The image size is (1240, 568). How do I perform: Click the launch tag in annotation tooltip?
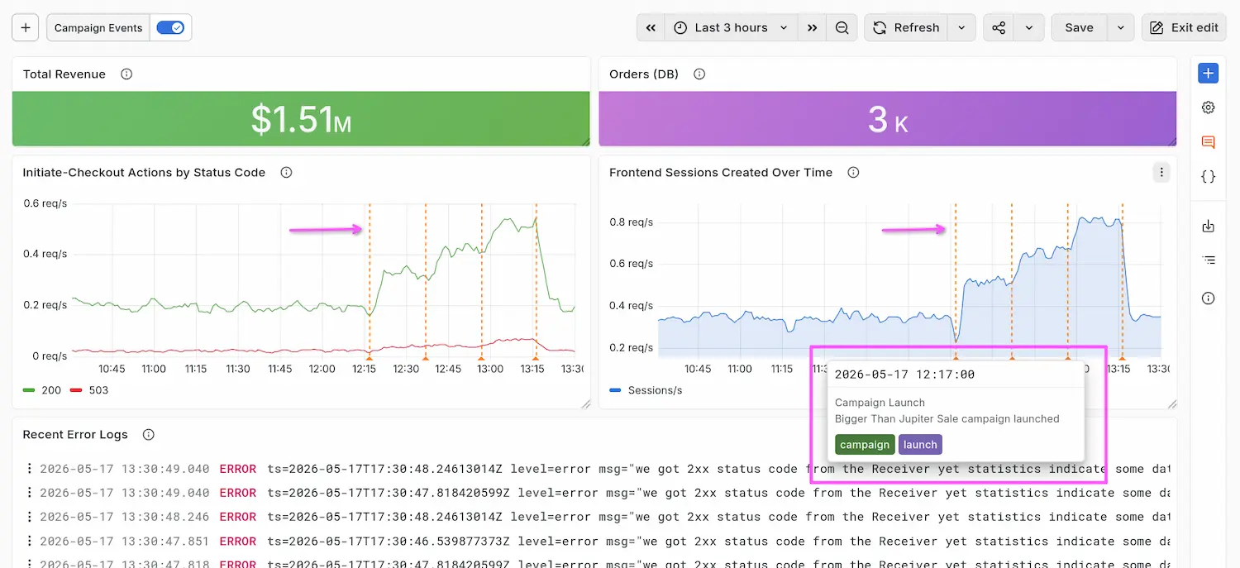tap(920, 445)
